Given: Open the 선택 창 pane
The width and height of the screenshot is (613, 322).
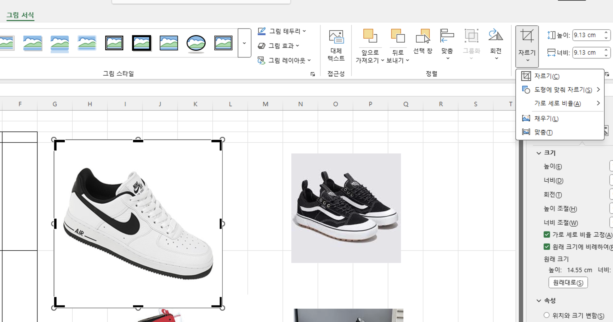Looking at the screenshot, I should coord(423,41).
